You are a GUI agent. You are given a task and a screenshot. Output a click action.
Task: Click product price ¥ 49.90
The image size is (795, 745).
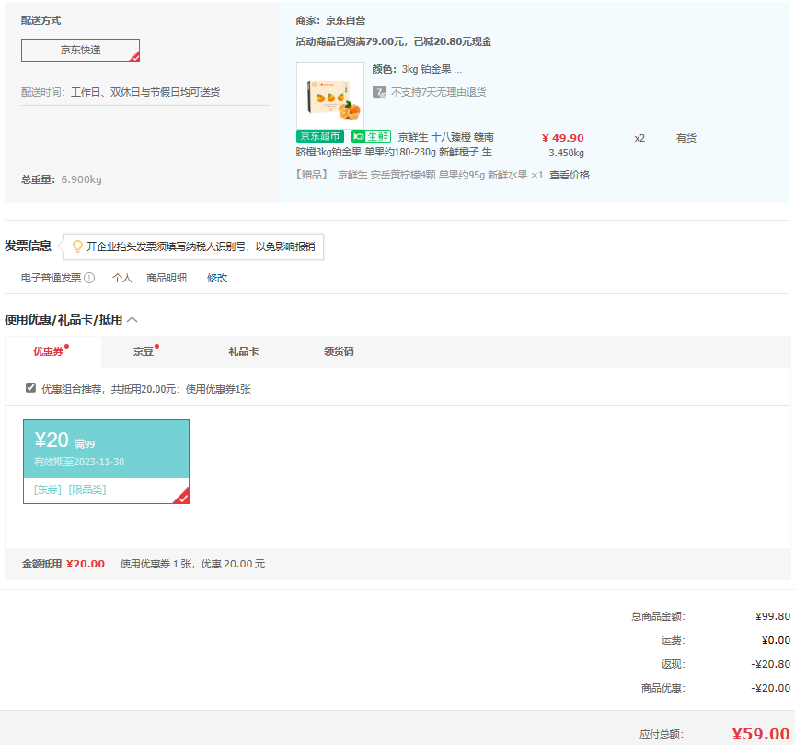(x=562, y=138)
